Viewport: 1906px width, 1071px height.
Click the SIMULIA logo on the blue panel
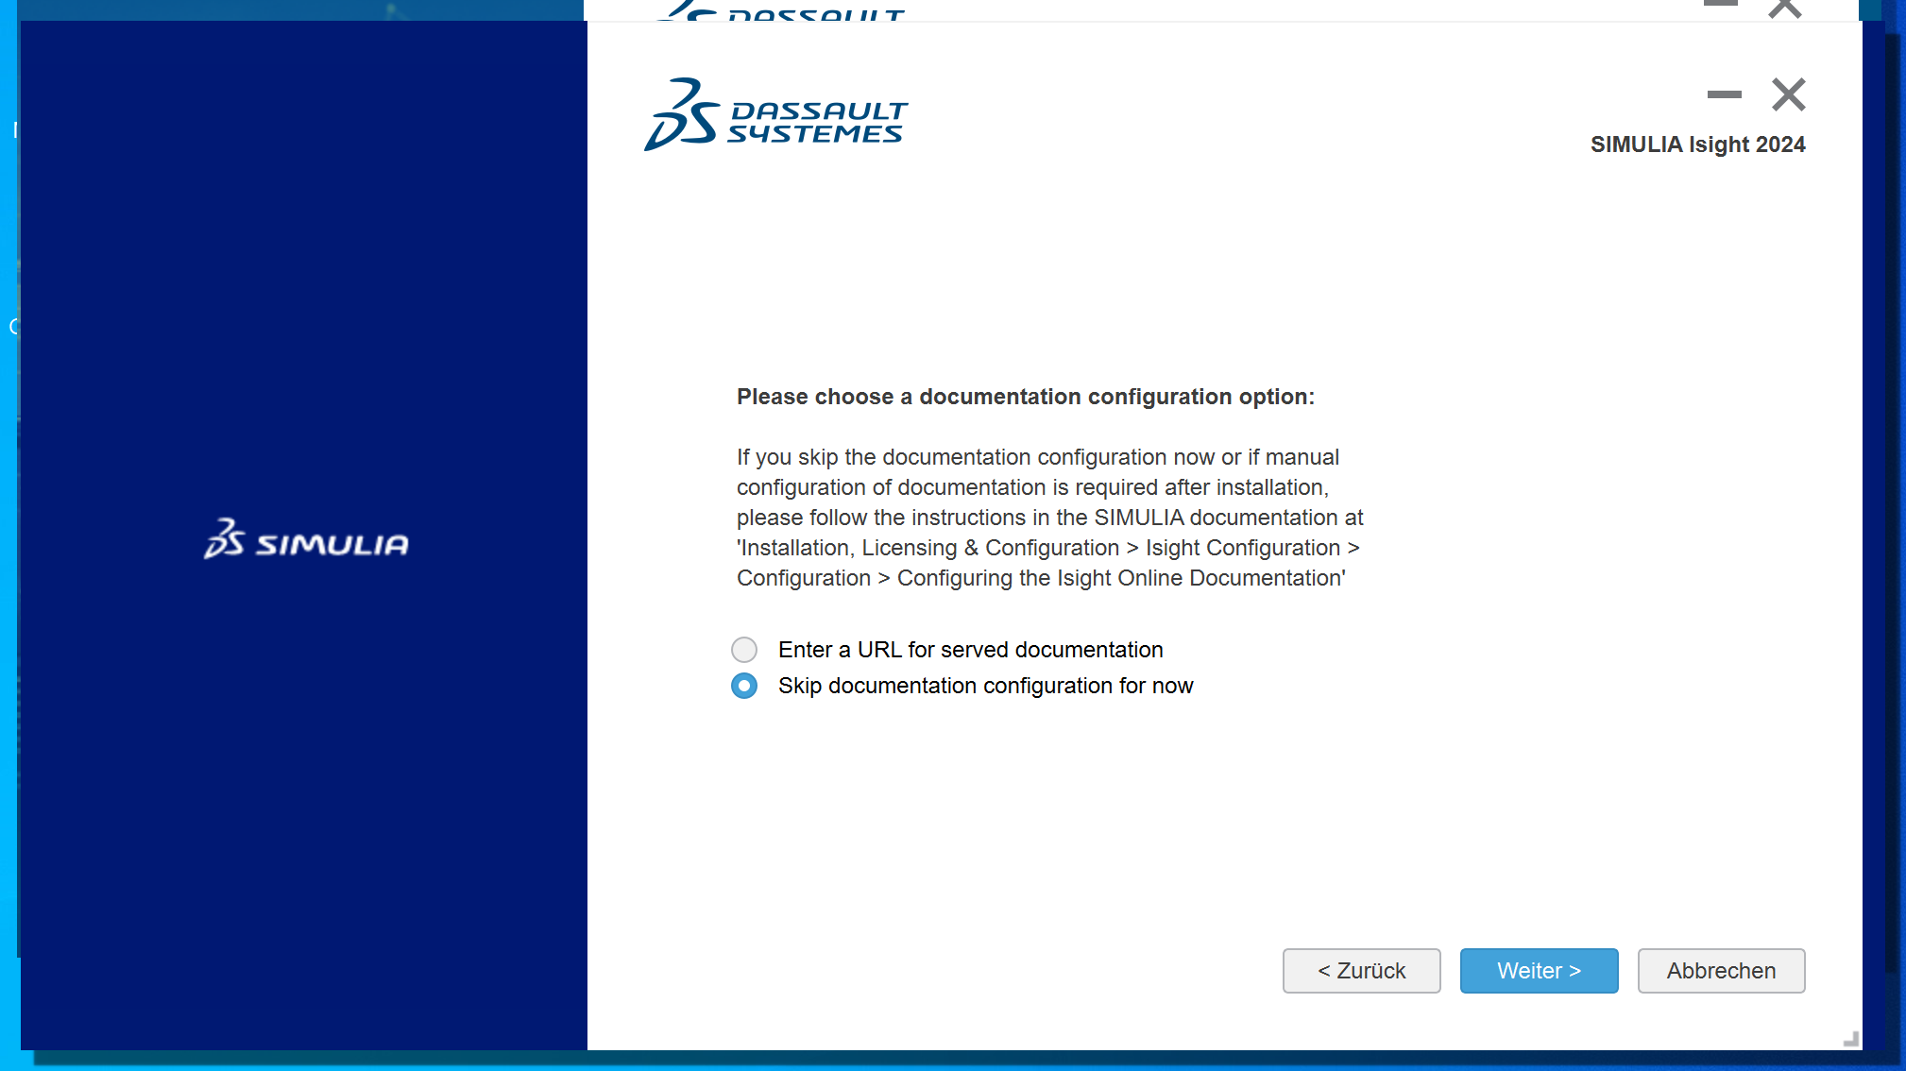coord(306,539)
